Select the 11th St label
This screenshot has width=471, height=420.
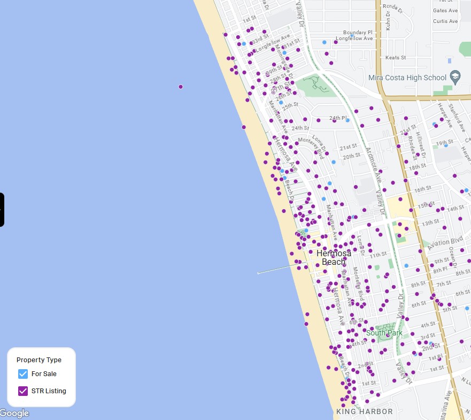[x=378, y=255]
